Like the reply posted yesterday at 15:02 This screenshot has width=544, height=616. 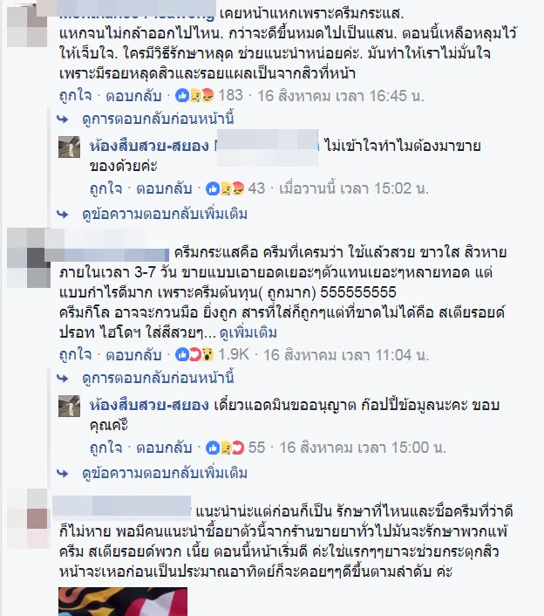106,189
